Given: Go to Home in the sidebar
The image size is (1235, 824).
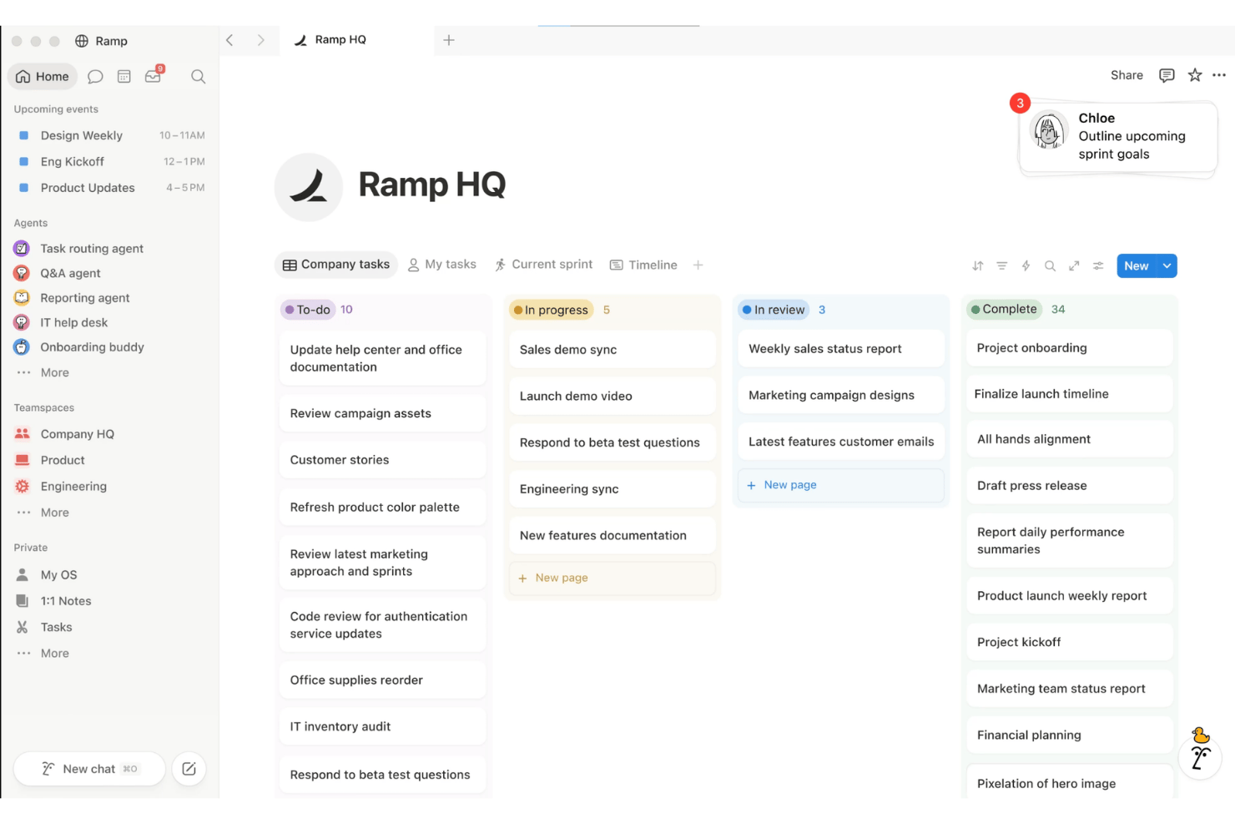Looking at the screenshot, I should pyautogui.click(x=43, y=77).
